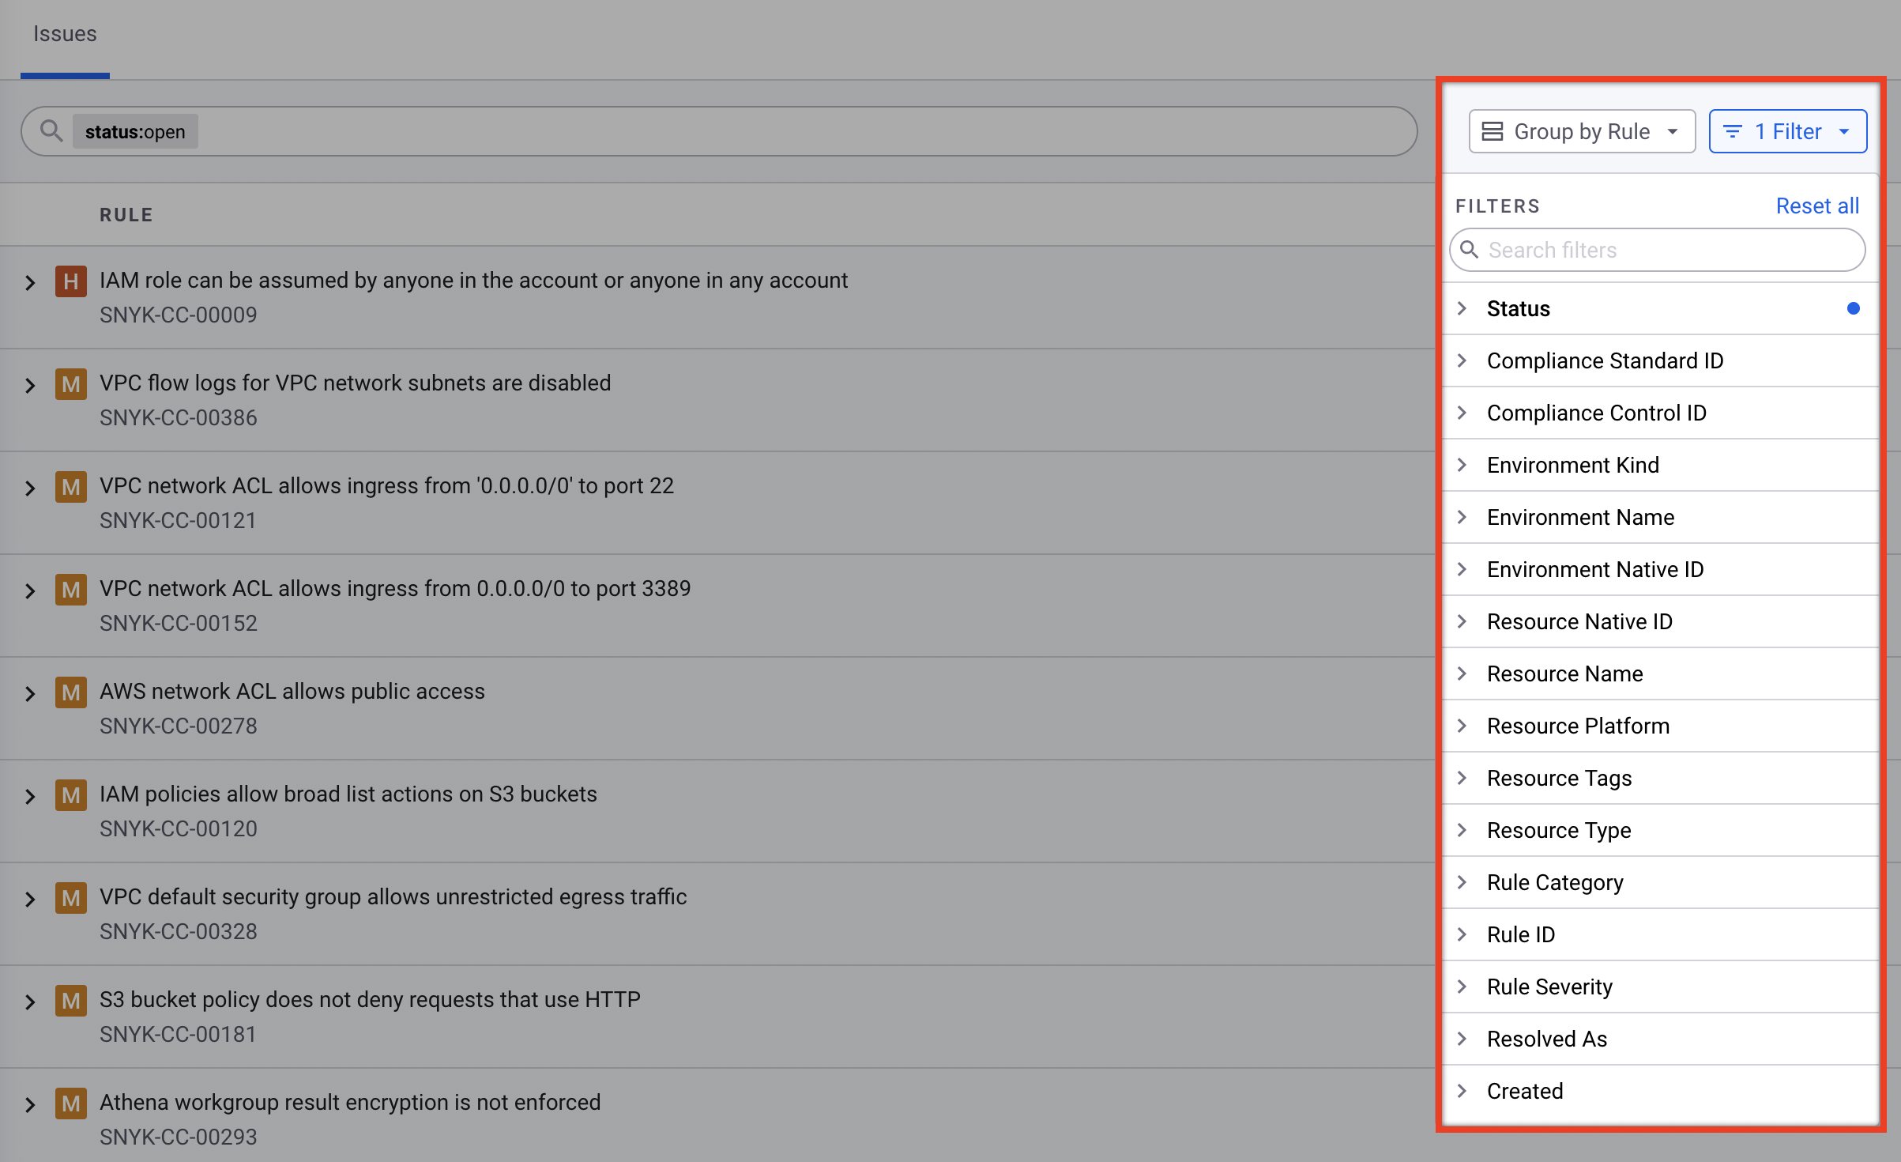Click the blue active-filter dot beside Status
Screen dimensions: 1901x1162
1853,308
